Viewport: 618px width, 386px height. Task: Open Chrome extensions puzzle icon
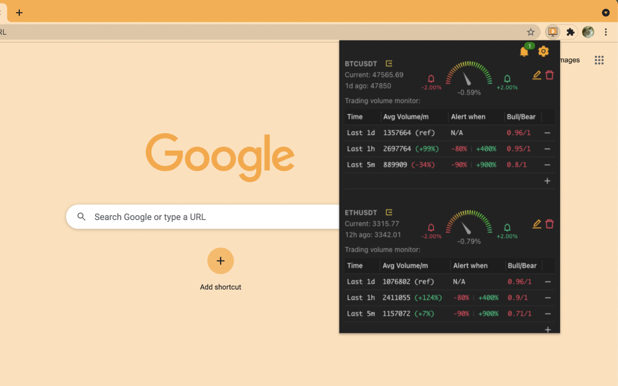571,32
